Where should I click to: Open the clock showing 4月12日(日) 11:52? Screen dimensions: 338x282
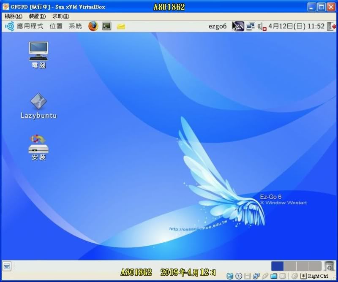coord(297,26)
